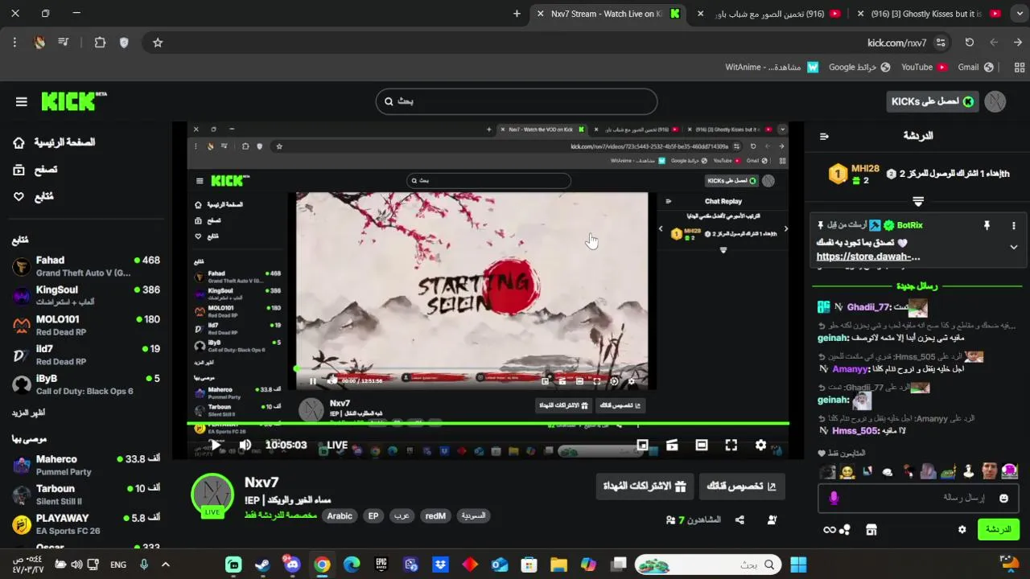Play the paused live stream
Screen dimensions: 1030x579
click(x=216, y=445)
